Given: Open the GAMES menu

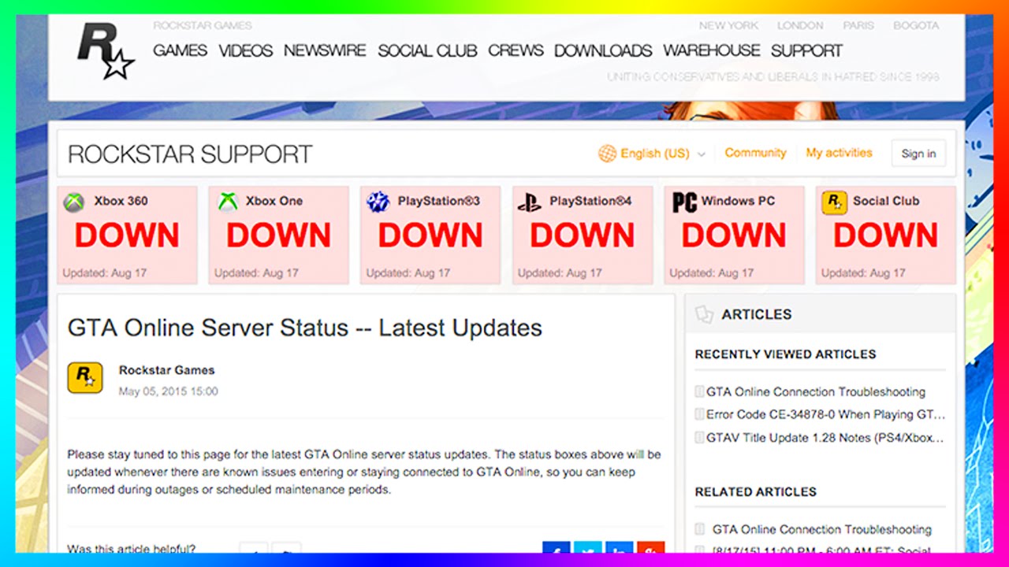Looking at the screenshot, I should (x=181, y=50).
